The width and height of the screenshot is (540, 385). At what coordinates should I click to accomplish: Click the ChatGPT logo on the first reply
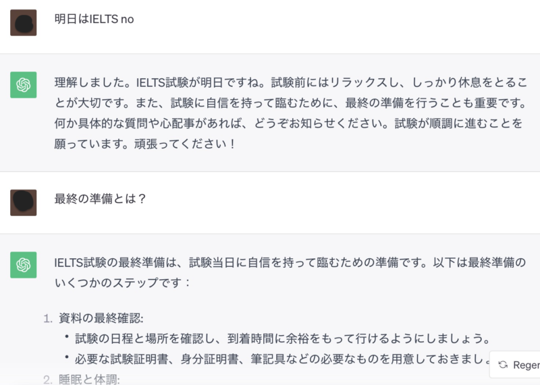pyautogui.click(x=24, y=85)
